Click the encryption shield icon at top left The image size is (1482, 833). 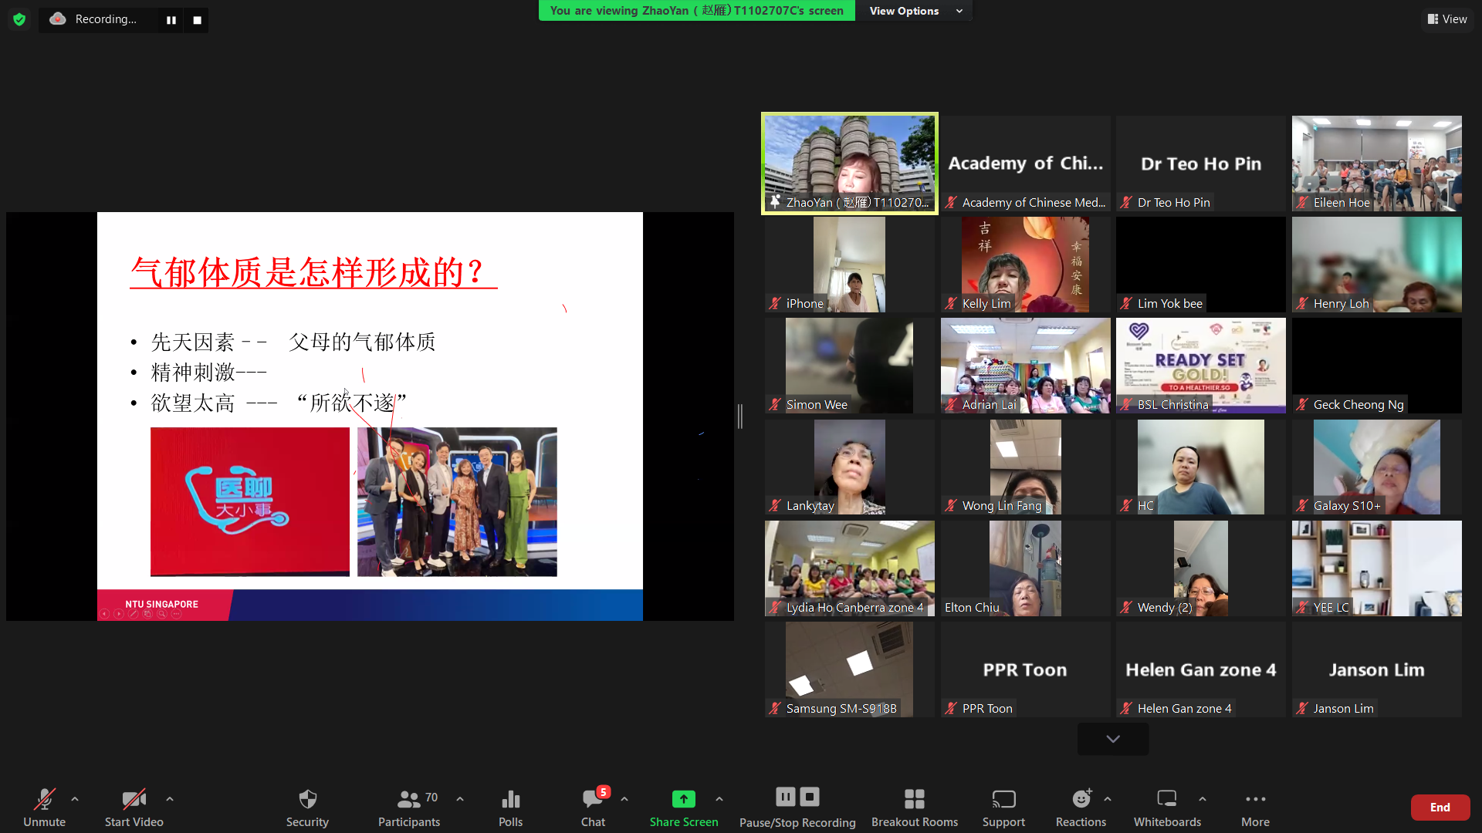pos(19,19)
